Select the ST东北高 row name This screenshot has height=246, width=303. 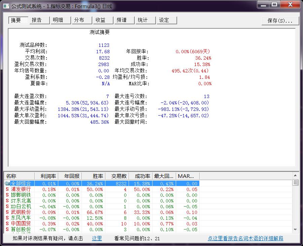click(21, 201)
